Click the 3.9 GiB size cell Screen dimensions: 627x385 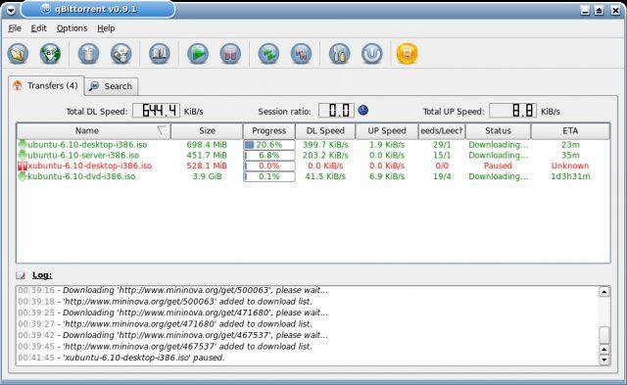tap(207, 176)
